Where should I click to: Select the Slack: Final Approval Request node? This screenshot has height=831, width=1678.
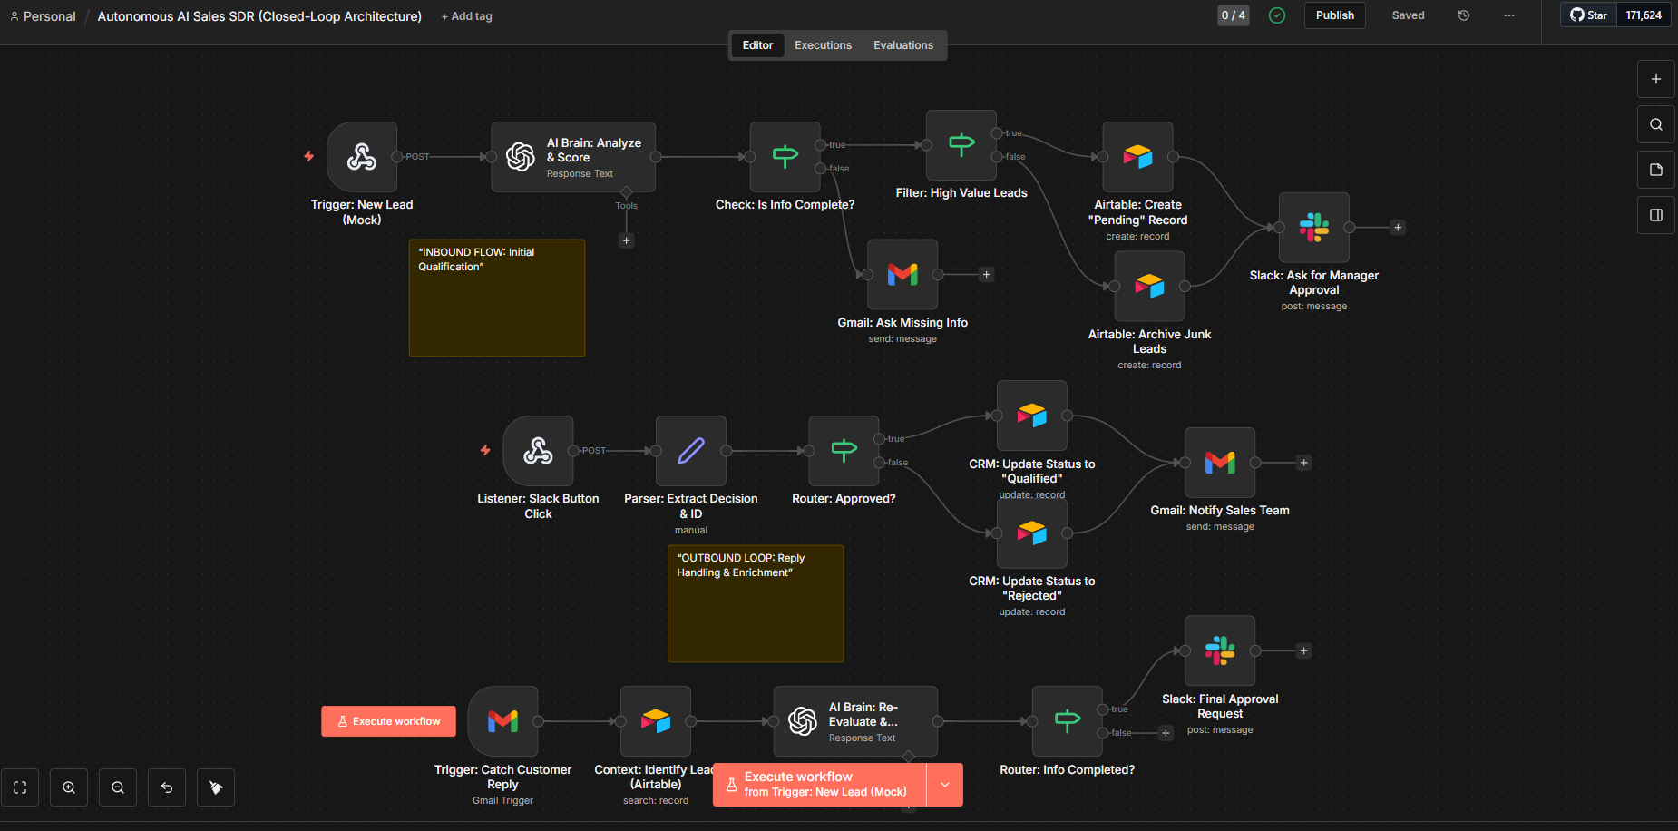(1220, 650)
